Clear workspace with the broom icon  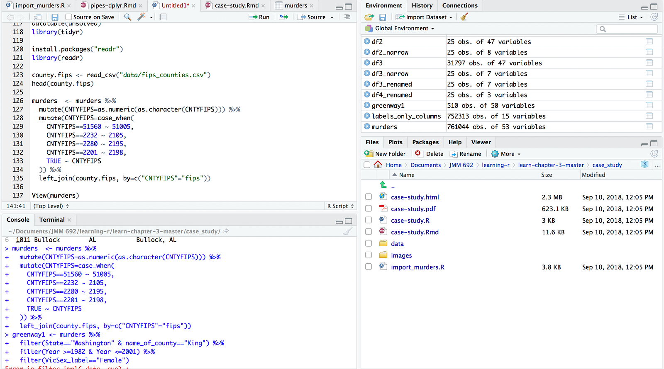tap(464, 17)
